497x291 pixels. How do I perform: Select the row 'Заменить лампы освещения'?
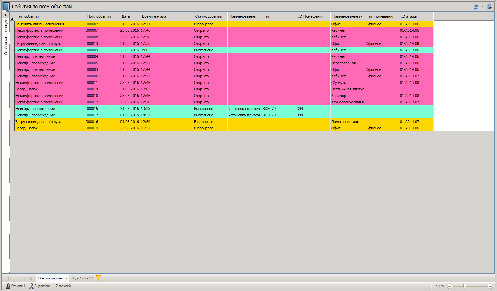224,24
